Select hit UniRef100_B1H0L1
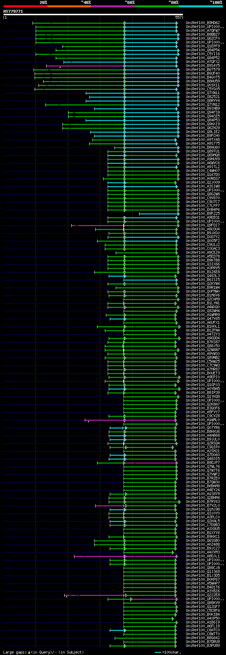 [203, 327]
